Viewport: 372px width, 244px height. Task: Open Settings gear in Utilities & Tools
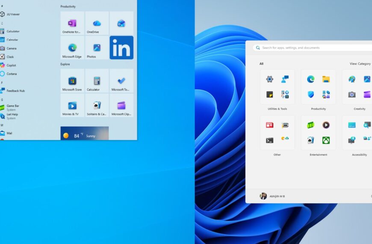(269, 79)
